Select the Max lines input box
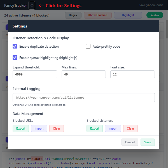Screen dimensions: 168x168 click(84, 74)
